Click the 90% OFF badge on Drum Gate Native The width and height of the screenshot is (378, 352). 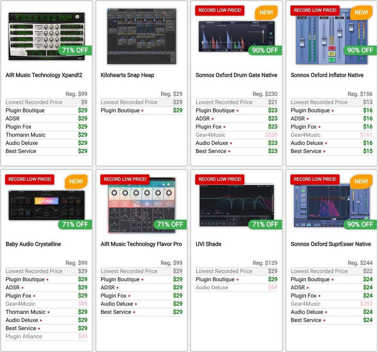tap(265, 50)
